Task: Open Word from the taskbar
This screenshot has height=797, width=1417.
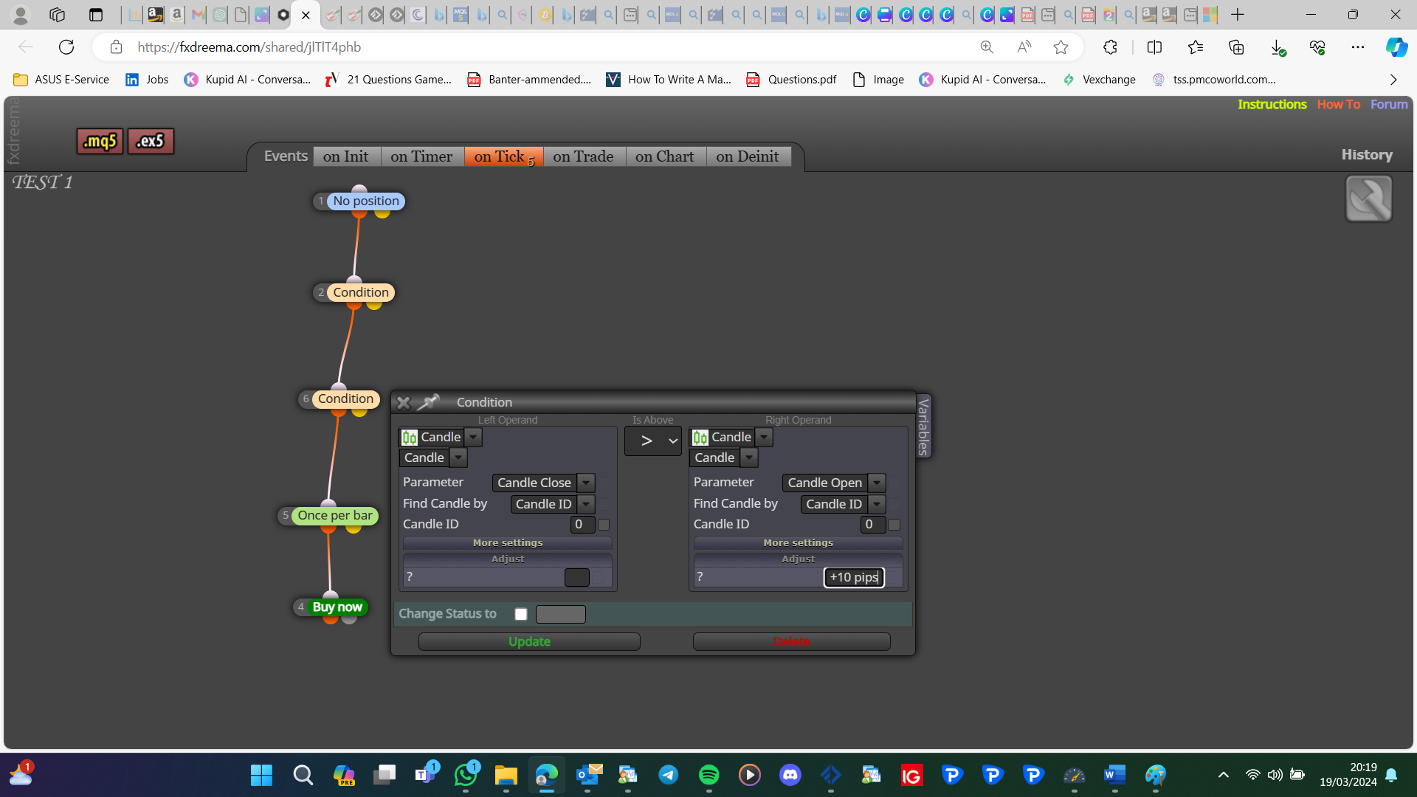Action: click(x=1114, y=775)
